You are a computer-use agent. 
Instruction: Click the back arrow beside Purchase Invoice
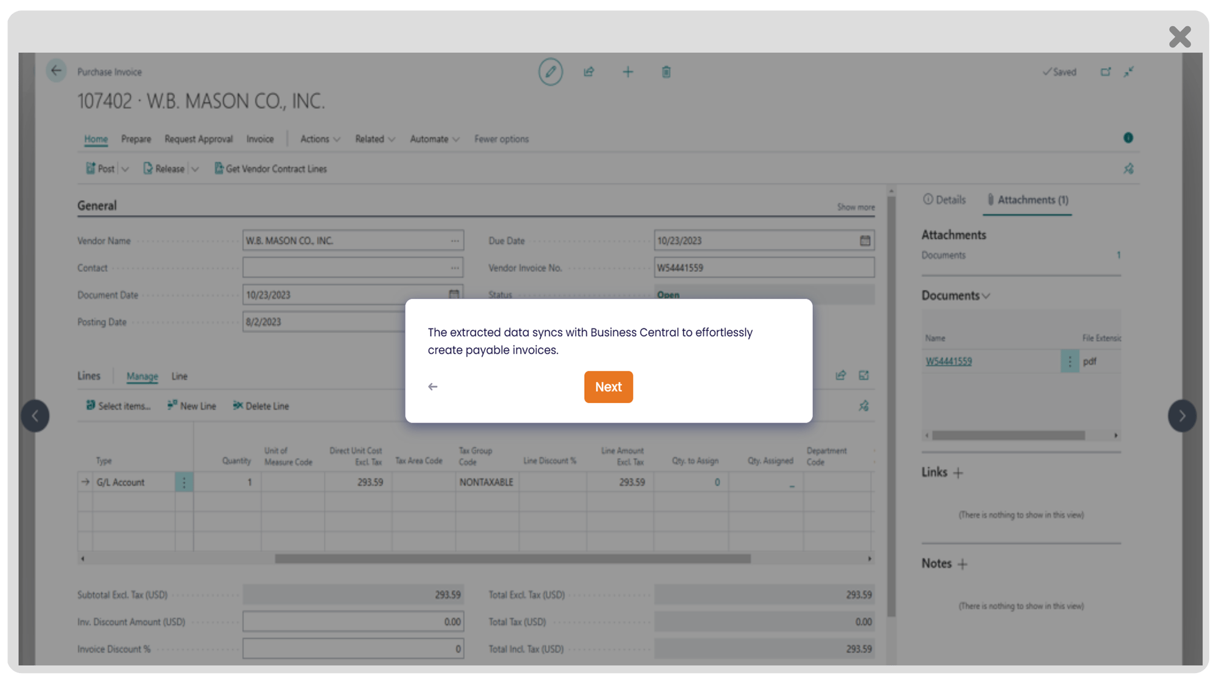click(x=56, y=71)
